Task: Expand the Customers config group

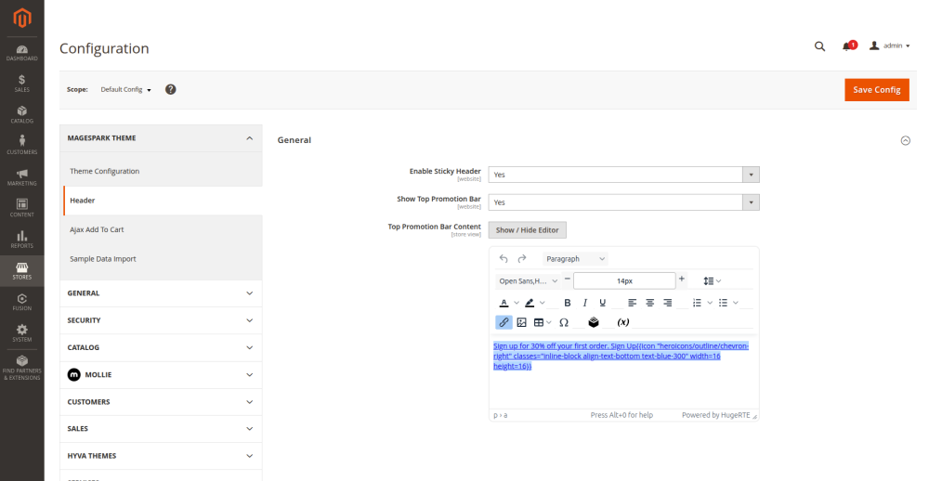Action: [161, 402]
